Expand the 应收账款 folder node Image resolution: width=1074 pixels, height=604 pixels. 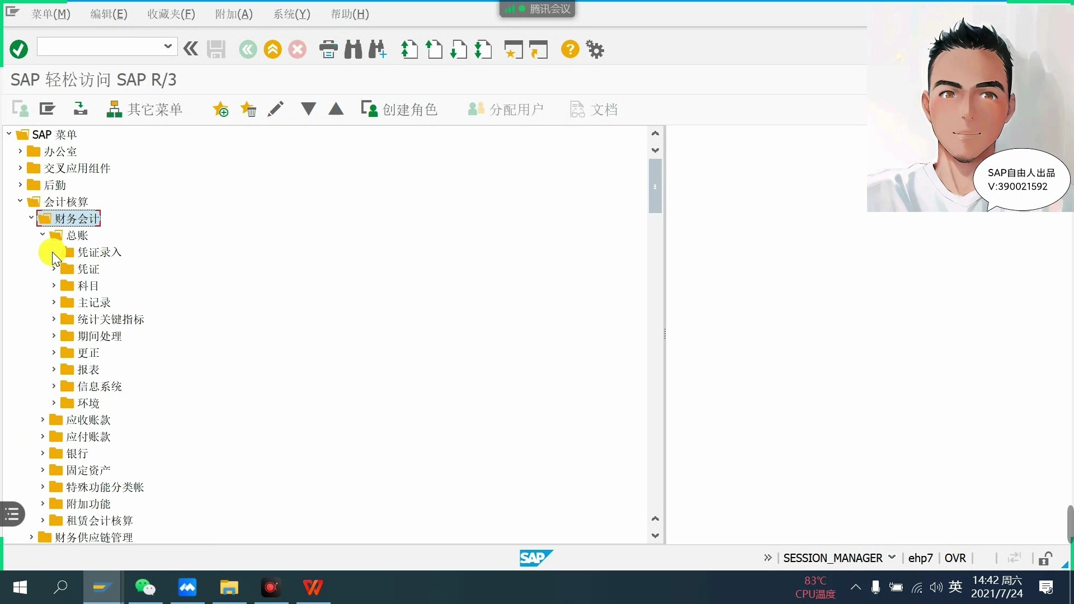(x=43, y=419)
